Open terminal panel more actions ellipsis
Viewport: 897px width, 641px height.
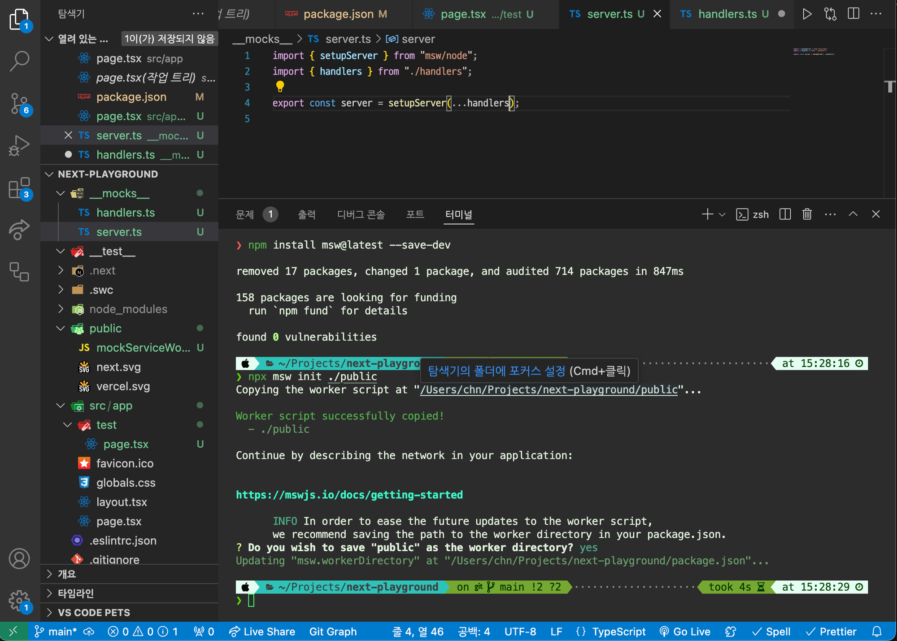[x=830, y=214]
